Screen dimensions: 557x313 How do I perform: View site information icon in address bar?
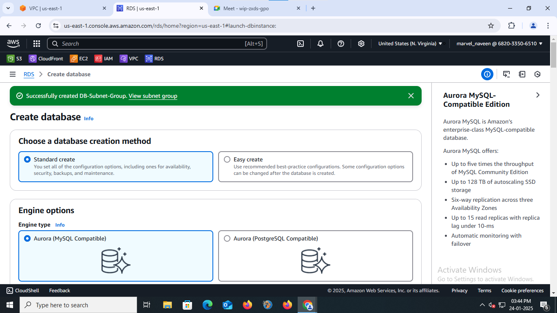(56, 26)
